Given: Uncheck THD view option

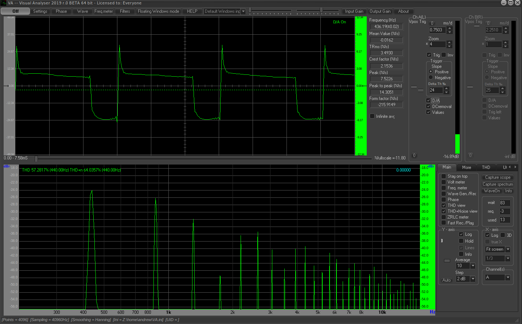Looking at the screenshot, I should [x=444, y=205].
